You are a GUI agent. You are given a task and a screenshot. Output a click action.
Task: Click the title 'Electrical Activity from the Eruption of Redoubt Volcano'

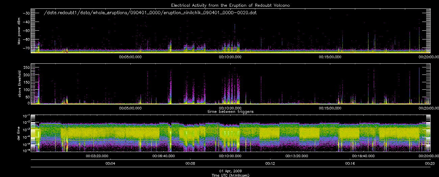point(230,5)
